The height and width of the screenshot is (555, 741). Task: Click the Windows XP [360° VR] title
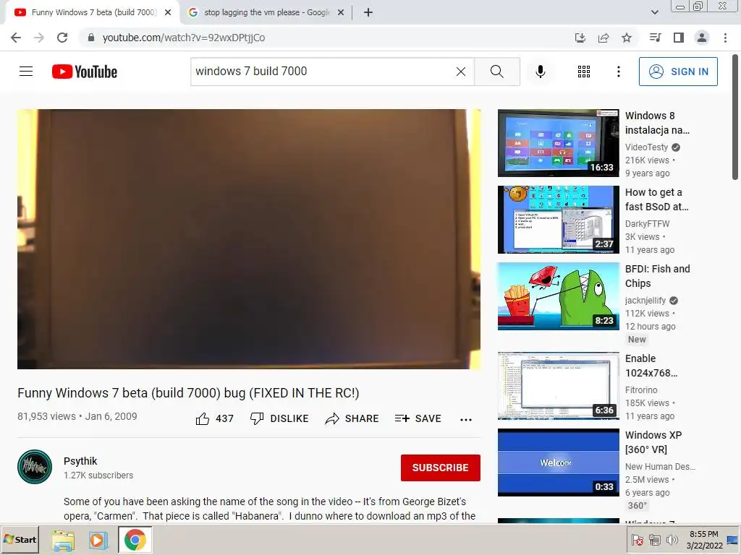pos(653,442)
